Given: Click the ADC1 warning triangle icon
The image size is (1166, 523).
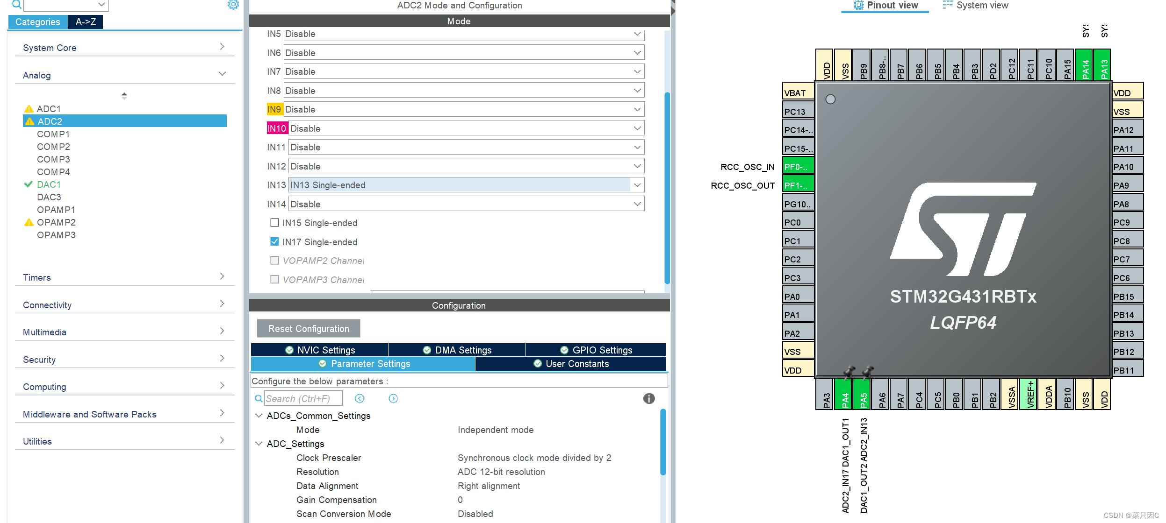Looking at the screenshot, I should pos(29,109).
